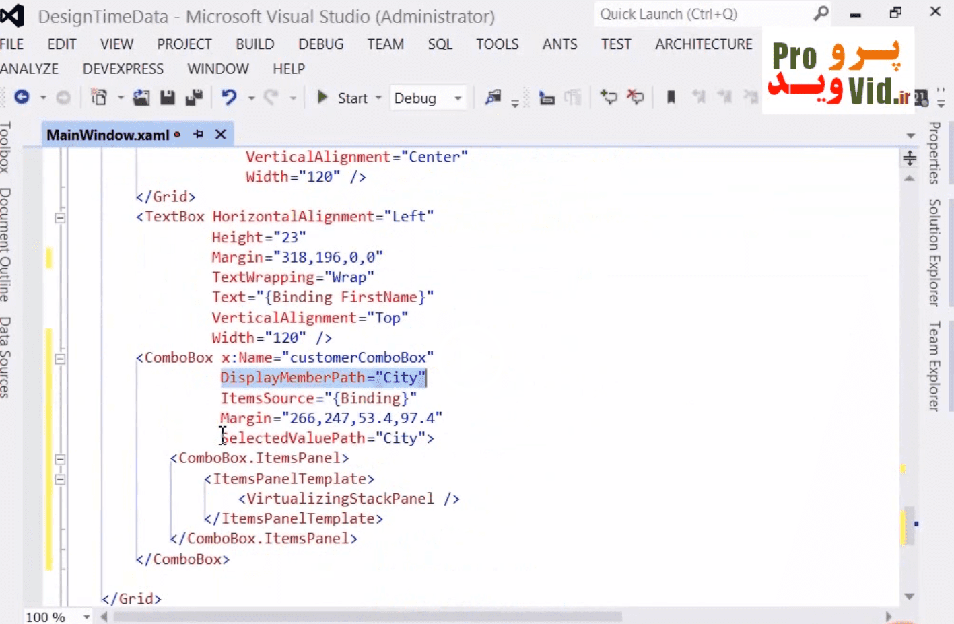The width and height of the screenshot is (954, 624).
Task: Open the TOOLS menu
Action: tap(498, 44)
